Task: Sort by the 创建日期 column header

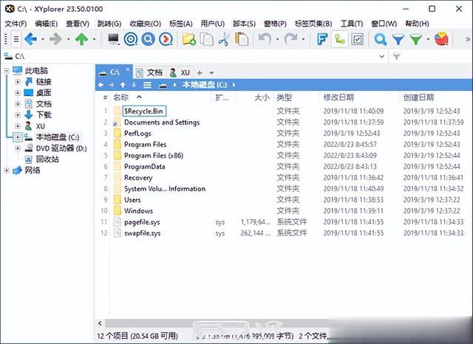Action: pos(419,97)
